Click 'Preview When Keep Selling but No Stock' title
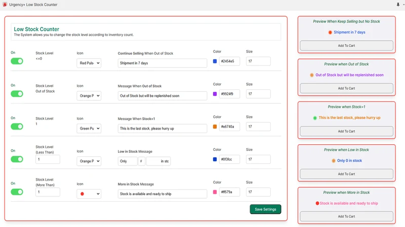This screenshot has height=227, width=405. point(346,22)
